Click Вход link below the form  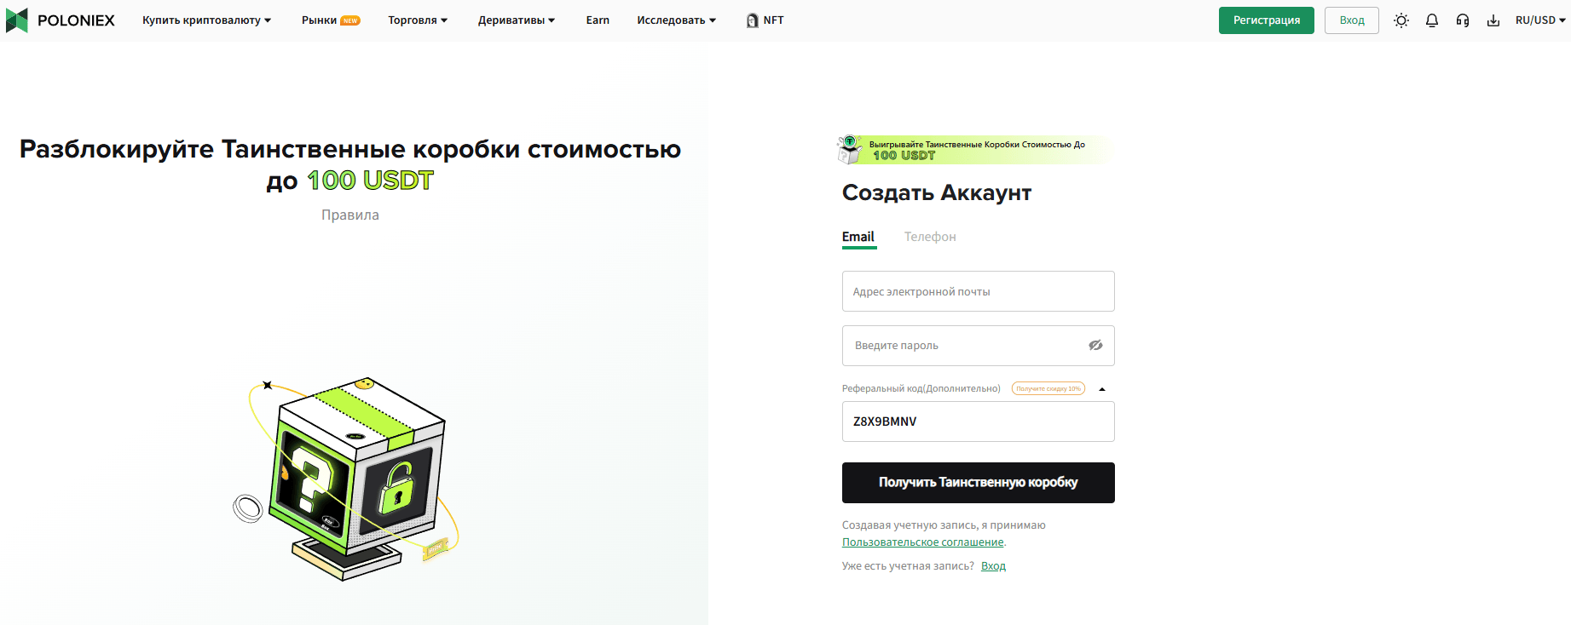993,566
